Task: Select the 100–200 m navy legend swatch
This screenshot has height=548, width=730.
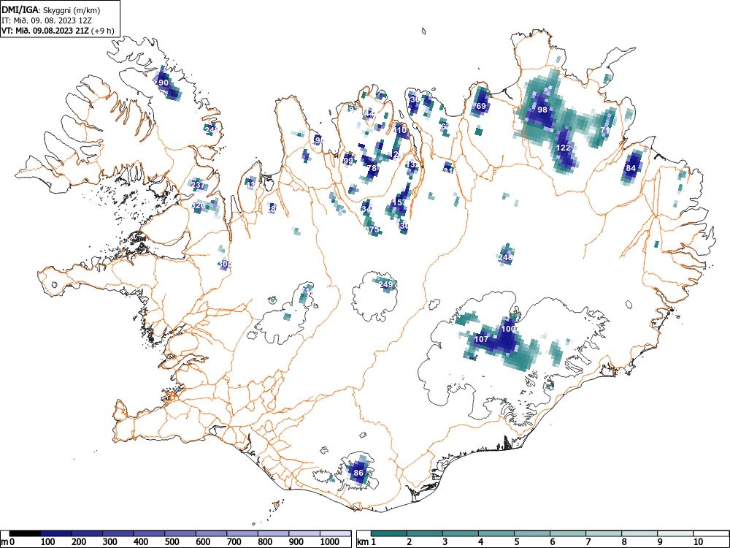Action: [56, 533]
